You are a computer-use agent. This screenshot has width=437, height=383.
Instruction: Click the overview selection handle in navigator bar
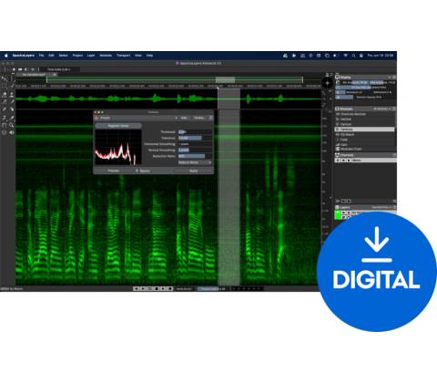(225, 80)
